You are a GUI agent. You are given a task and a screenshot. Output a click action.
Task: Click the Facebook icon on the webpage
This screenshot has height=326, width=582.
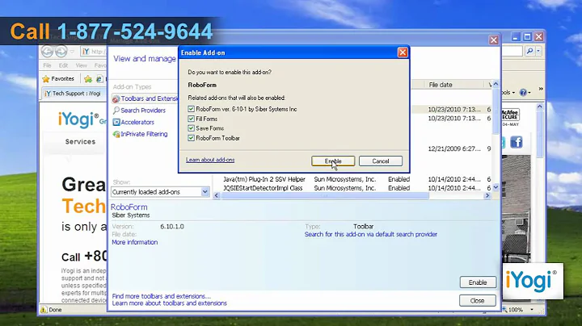(516, 142)
